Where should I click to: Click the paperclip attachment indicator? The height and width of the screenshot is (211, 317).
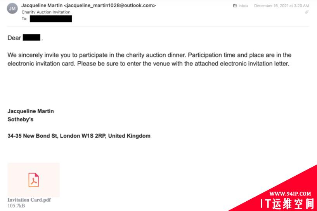point(307,12)
